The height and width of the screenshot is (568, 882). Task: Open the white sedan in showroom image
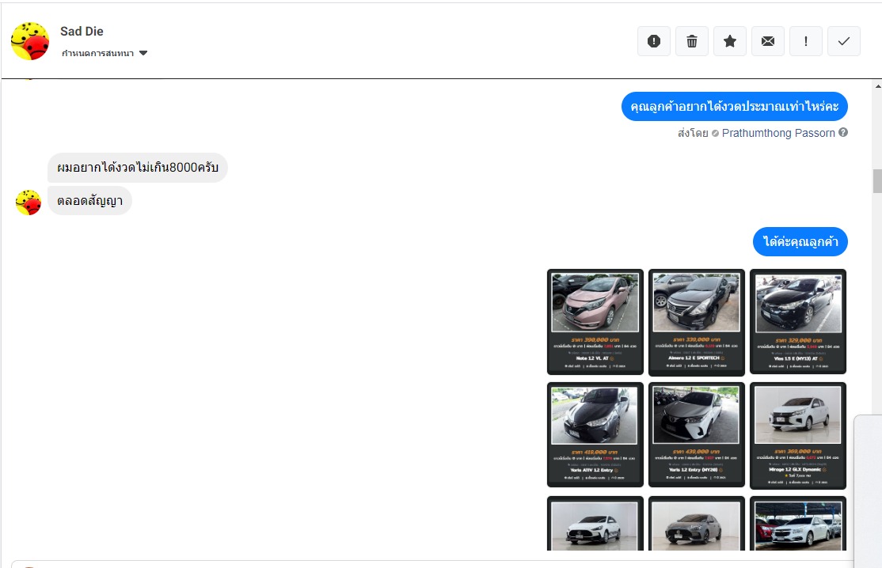[x=797, y=524]
